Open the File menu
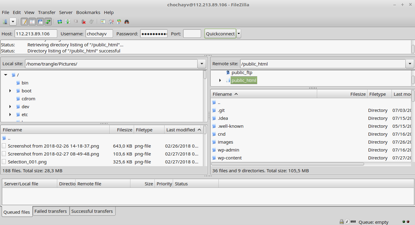415x225 pixels. click(5, 12)
